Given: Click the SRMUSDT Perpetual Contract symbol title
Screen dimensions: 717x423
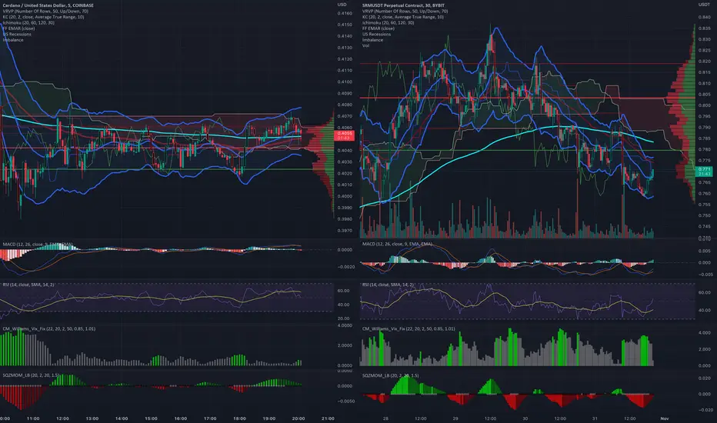Looking at the screenshot, I should 403,5.
